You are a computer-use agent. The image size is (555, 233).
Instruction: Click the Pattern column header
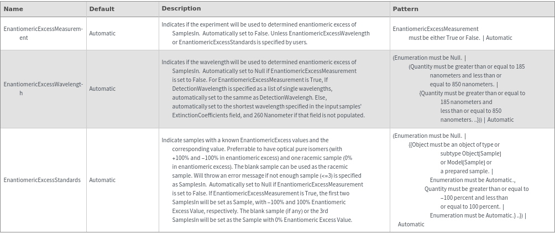pyautogui.click(x=405, y=9)
